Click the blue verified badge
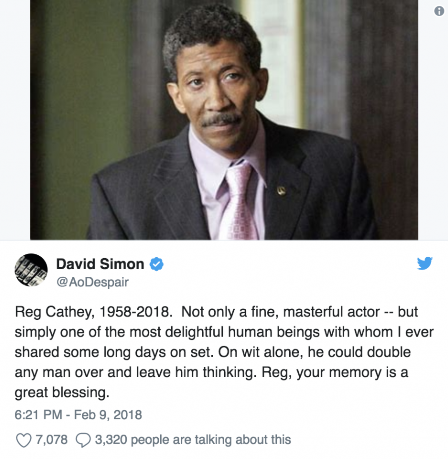 tap(156, 264)
